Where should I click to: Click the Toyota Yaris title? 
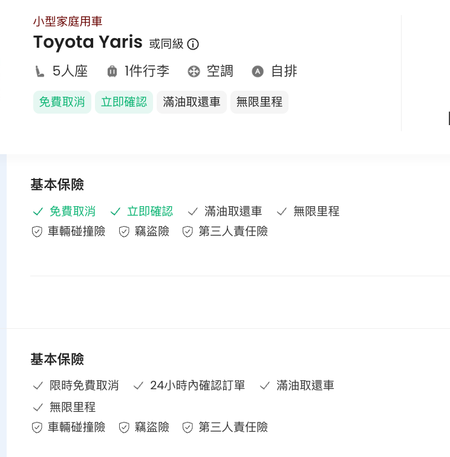coord(88,42)
